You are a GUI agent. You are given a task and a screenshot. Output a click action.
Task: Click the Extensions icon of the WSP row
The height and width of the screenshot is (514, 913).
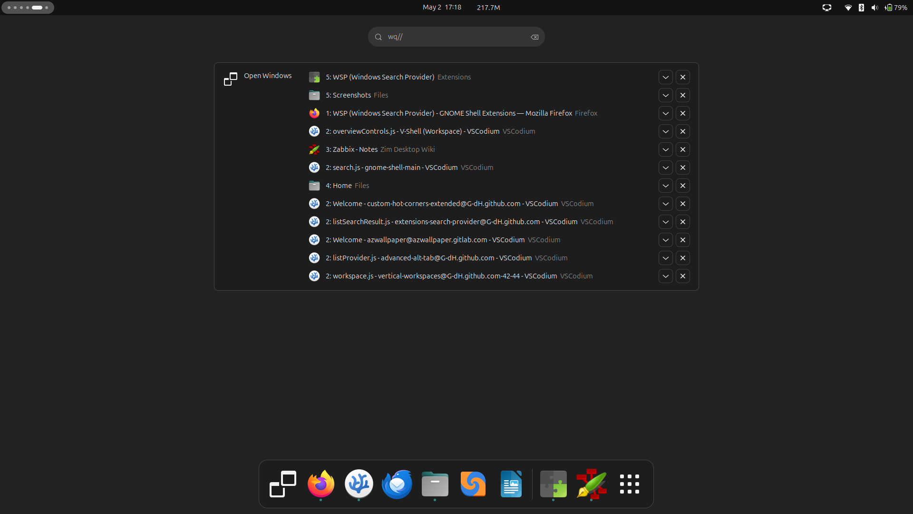click(314, 77)
